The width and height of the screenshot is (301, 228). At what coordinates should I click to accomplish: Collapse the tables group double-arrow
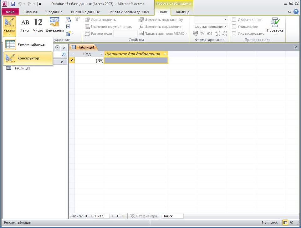pyautogui.click(x=62, y=62)
